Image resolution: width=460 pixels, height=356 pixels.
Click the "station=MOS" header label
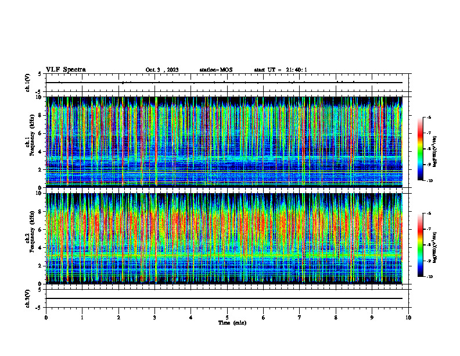tap(216, 70)
